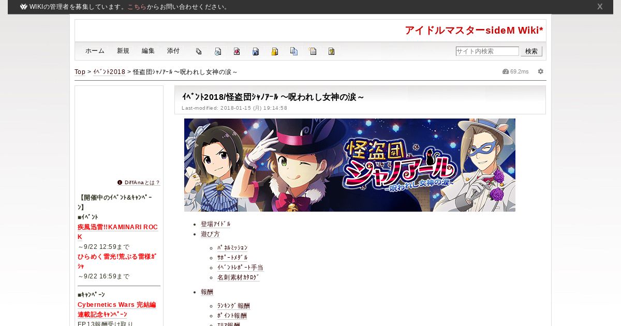Click the page heading ｲﾍﾞﾝﾄ2018/怪盗団ｼｬﾉｱｰﾙ
This screenshot has width=621, height=326.
273,97
